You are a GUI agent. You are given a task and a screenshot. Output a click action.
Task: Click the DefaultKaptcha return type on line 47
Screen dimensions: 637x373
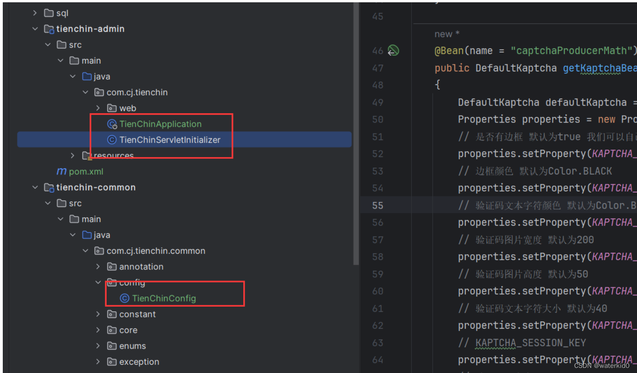[x=516, y=68]
